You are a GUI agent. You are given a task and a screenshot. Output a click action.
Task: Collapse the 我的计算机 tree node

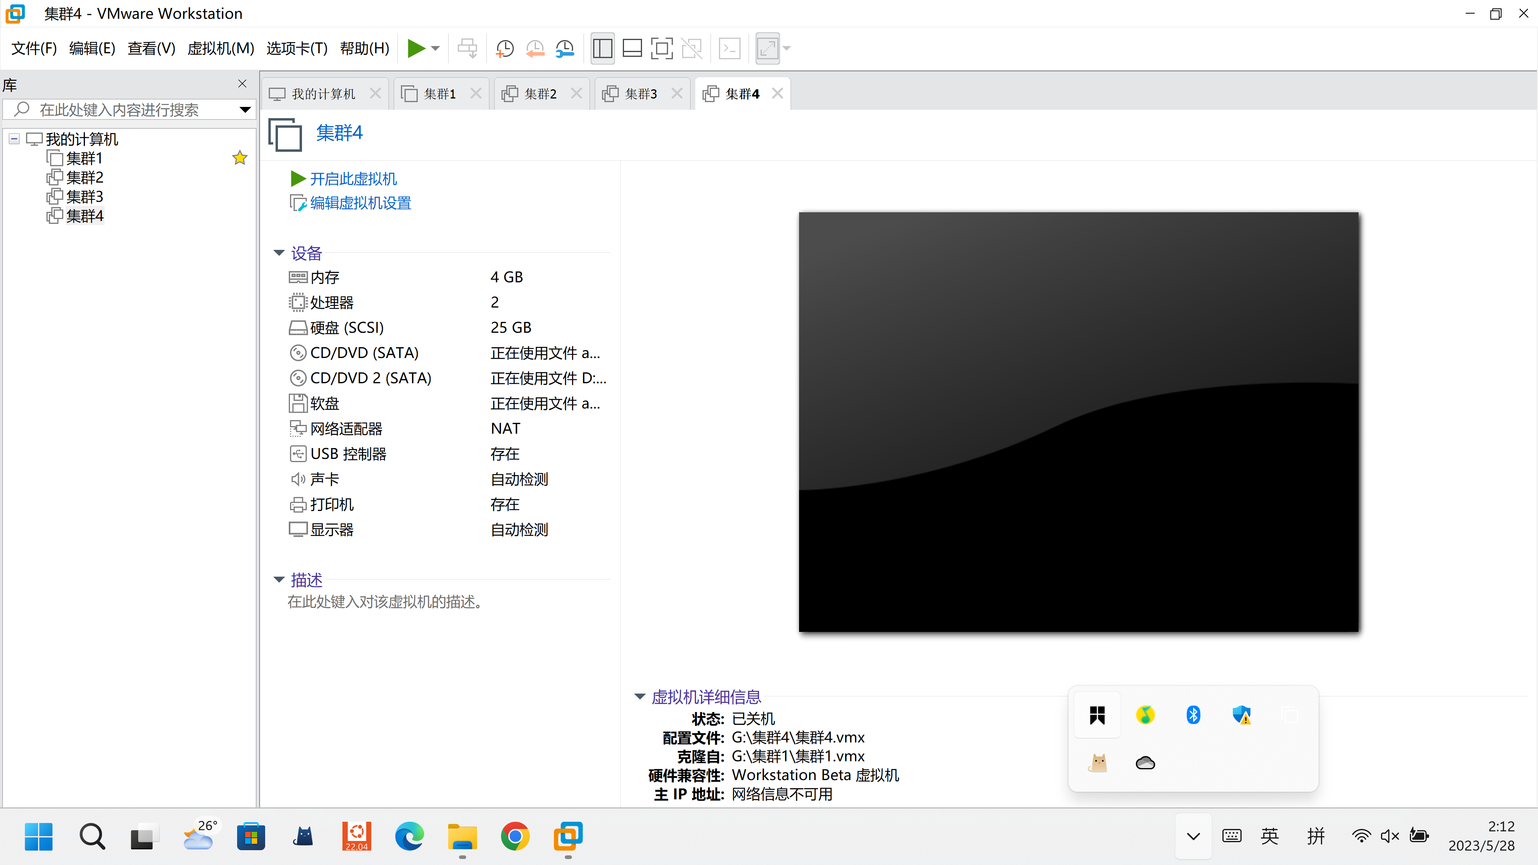point(14,139)
